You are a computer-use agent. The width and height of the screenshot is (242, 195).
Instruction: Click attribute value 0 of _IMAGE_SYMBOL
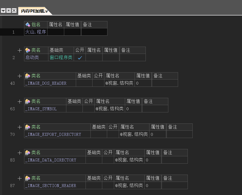tap(128, 109)
